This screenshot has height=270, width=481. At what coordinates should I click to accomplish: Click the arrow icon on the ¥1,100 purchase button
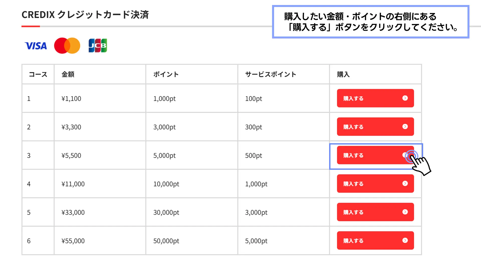[x=405, y=98]
